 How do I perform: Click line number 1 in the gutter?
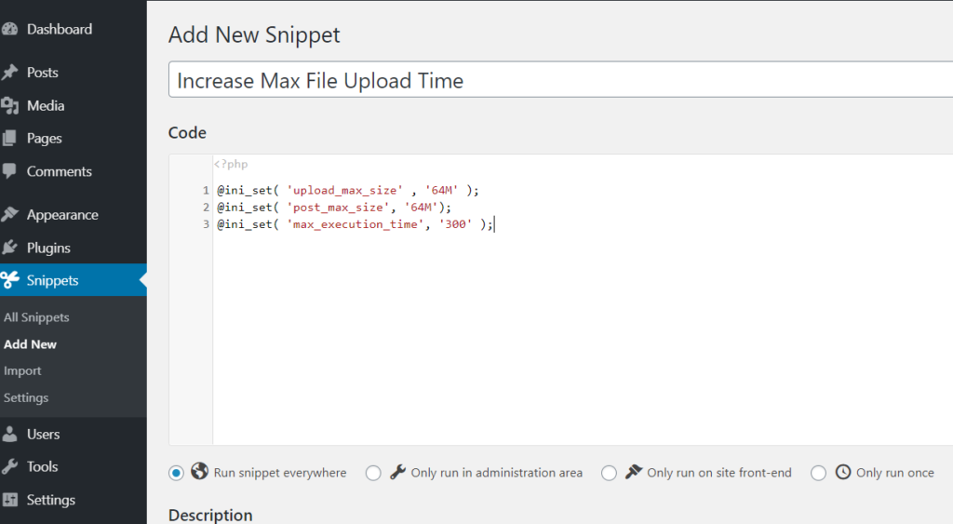206,190
